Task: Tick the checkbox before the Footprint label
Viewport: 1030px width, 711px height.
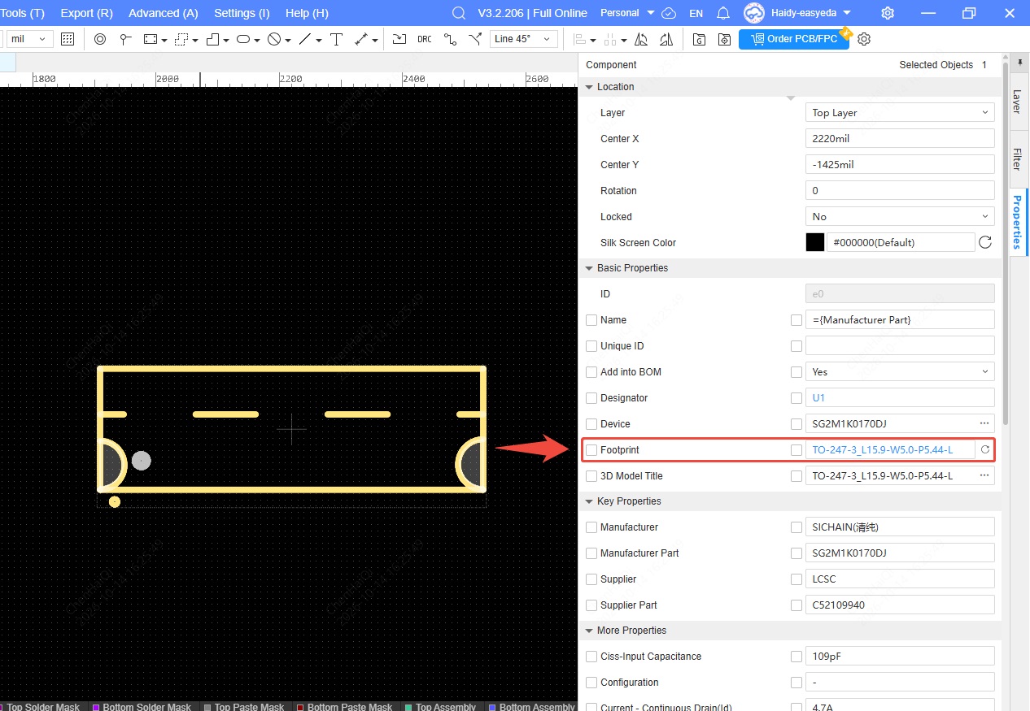Action: [591, 450]
